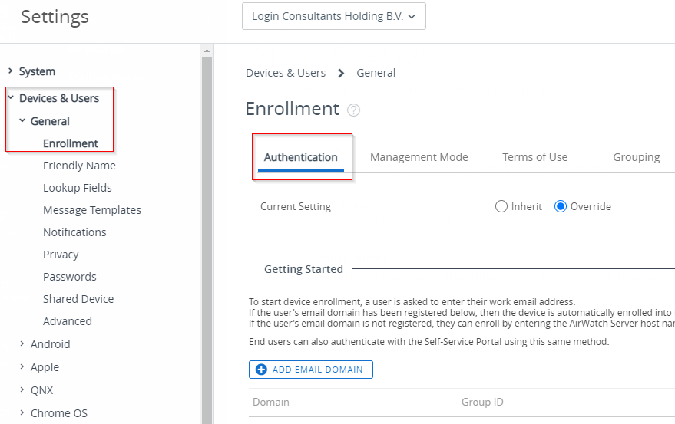Click the Enrollment help question mark icon
675x424 pixels.
[x=353, y=110]
